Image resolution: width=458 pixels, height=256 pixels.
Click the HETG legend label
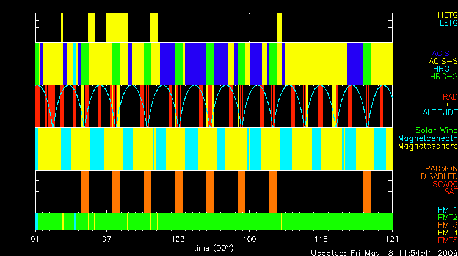[x=448, y=15]
